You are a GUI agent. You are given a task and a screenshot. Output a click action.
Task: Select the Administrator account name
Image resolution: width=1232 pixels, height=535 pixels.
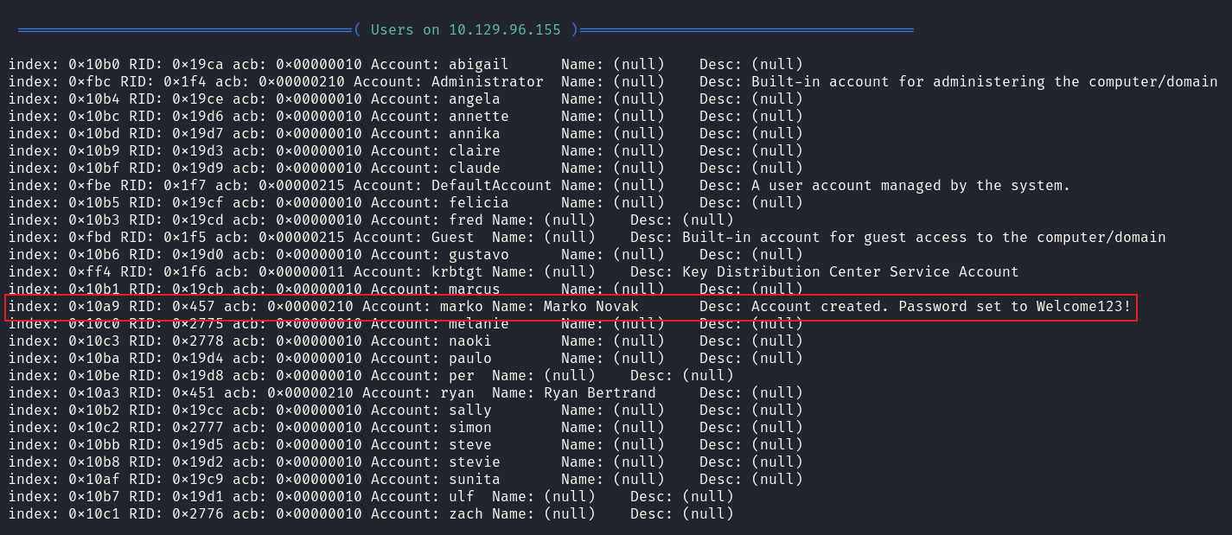(x=488, y=81)
